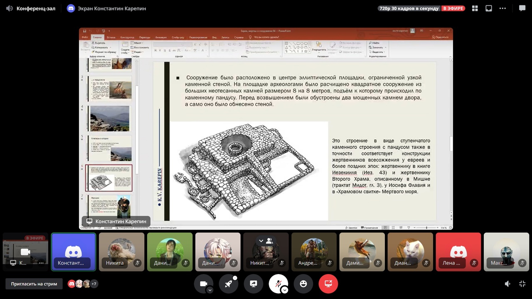Open the Макет layout dropdown

pyautogui.click(x=138, y=43)
